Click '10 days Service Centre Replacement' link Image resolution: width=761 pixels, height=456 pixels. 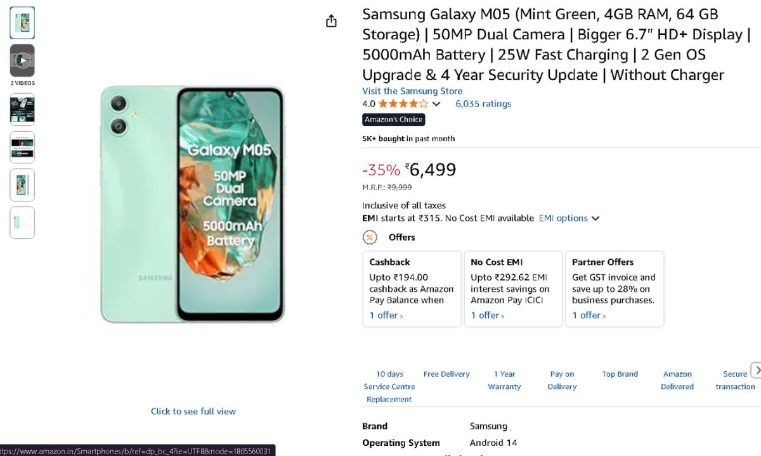389,386
